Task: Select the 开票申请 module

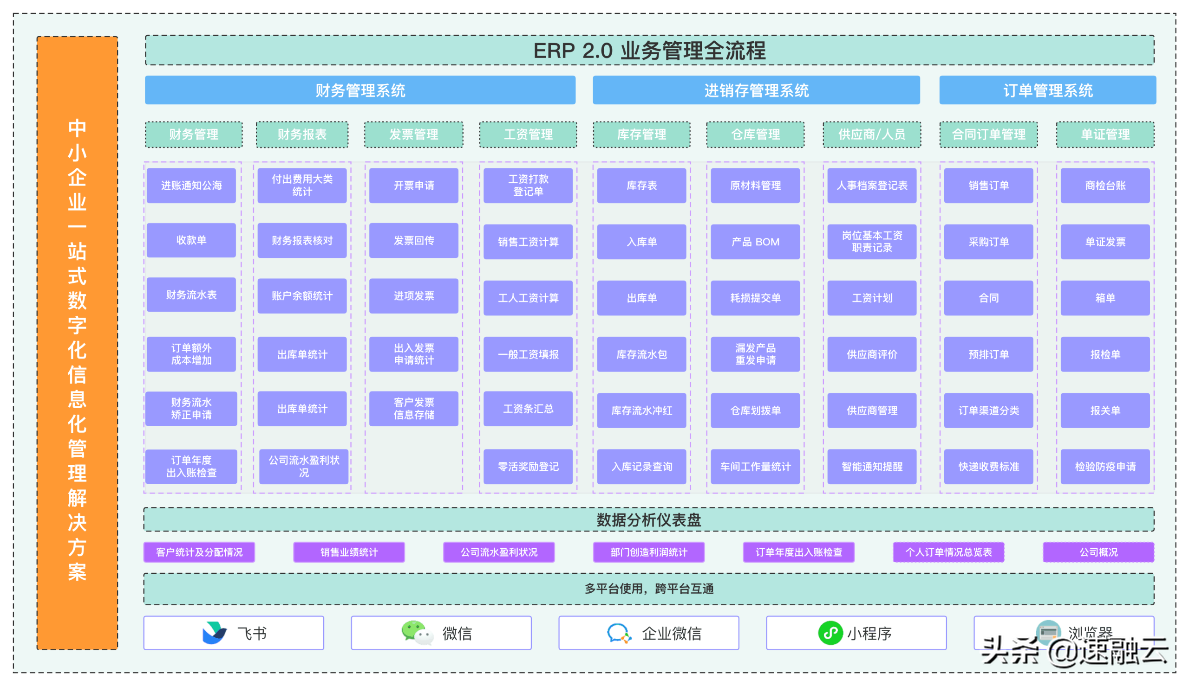Action: (414, 186)
